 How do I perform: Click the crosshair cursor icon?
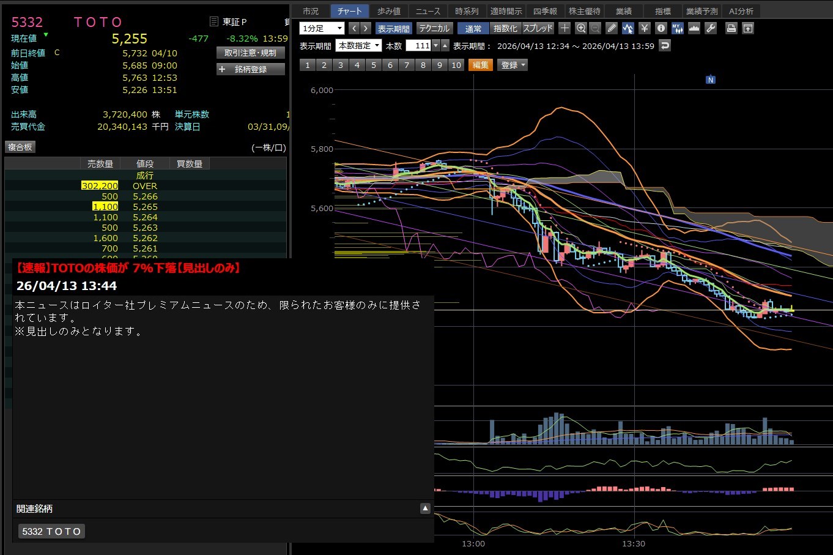click(565, 28)
